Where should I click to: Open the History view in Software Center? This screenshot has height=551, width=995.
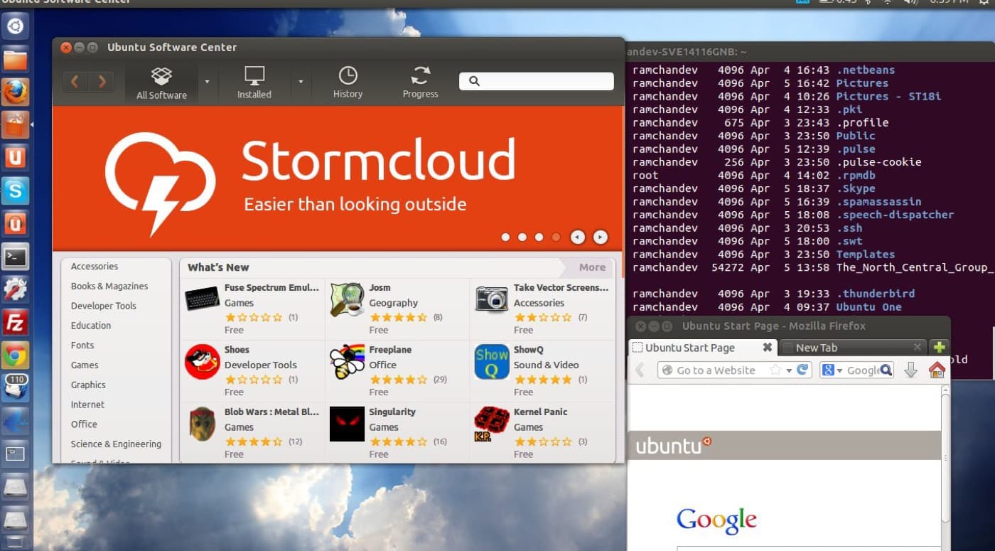[348, 83]
